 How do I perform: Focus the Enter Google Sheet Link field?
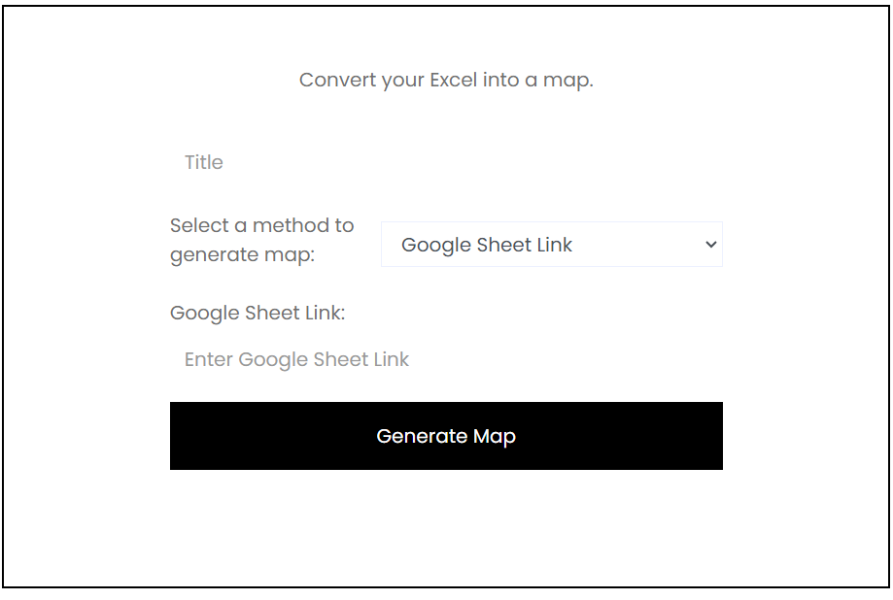[446, 359]
